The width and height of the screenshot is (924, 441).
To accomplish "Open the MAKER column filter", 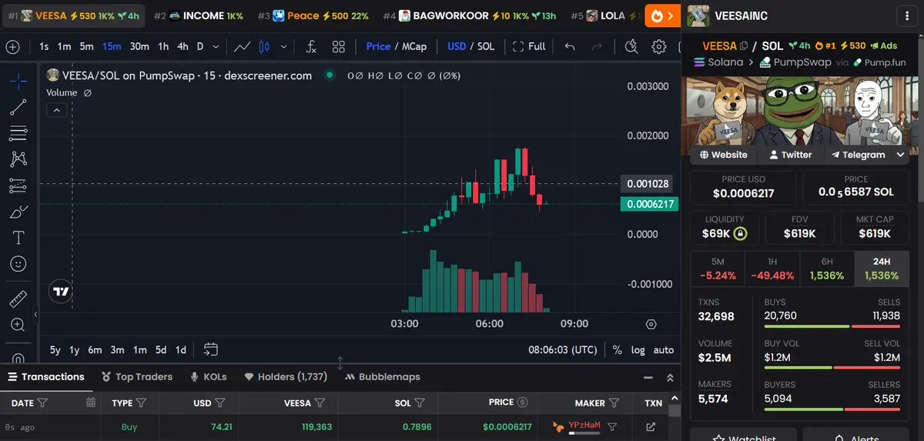I will click(614, 403).
